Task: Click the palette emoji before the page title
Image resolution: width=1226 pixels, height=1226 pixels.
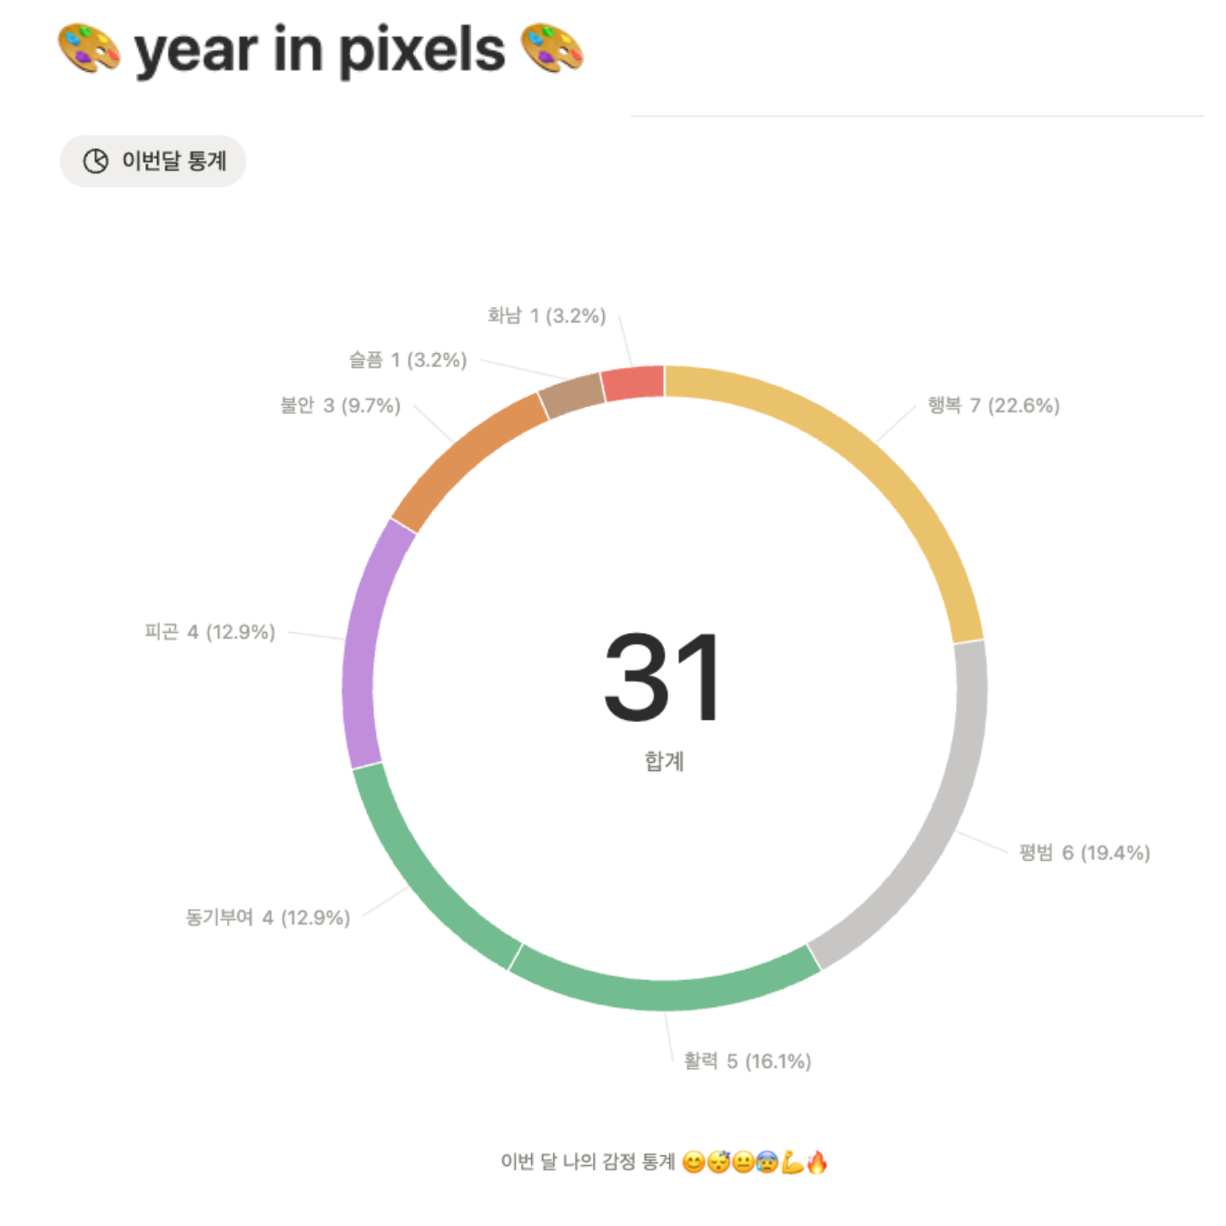Action: coord(88,48)
